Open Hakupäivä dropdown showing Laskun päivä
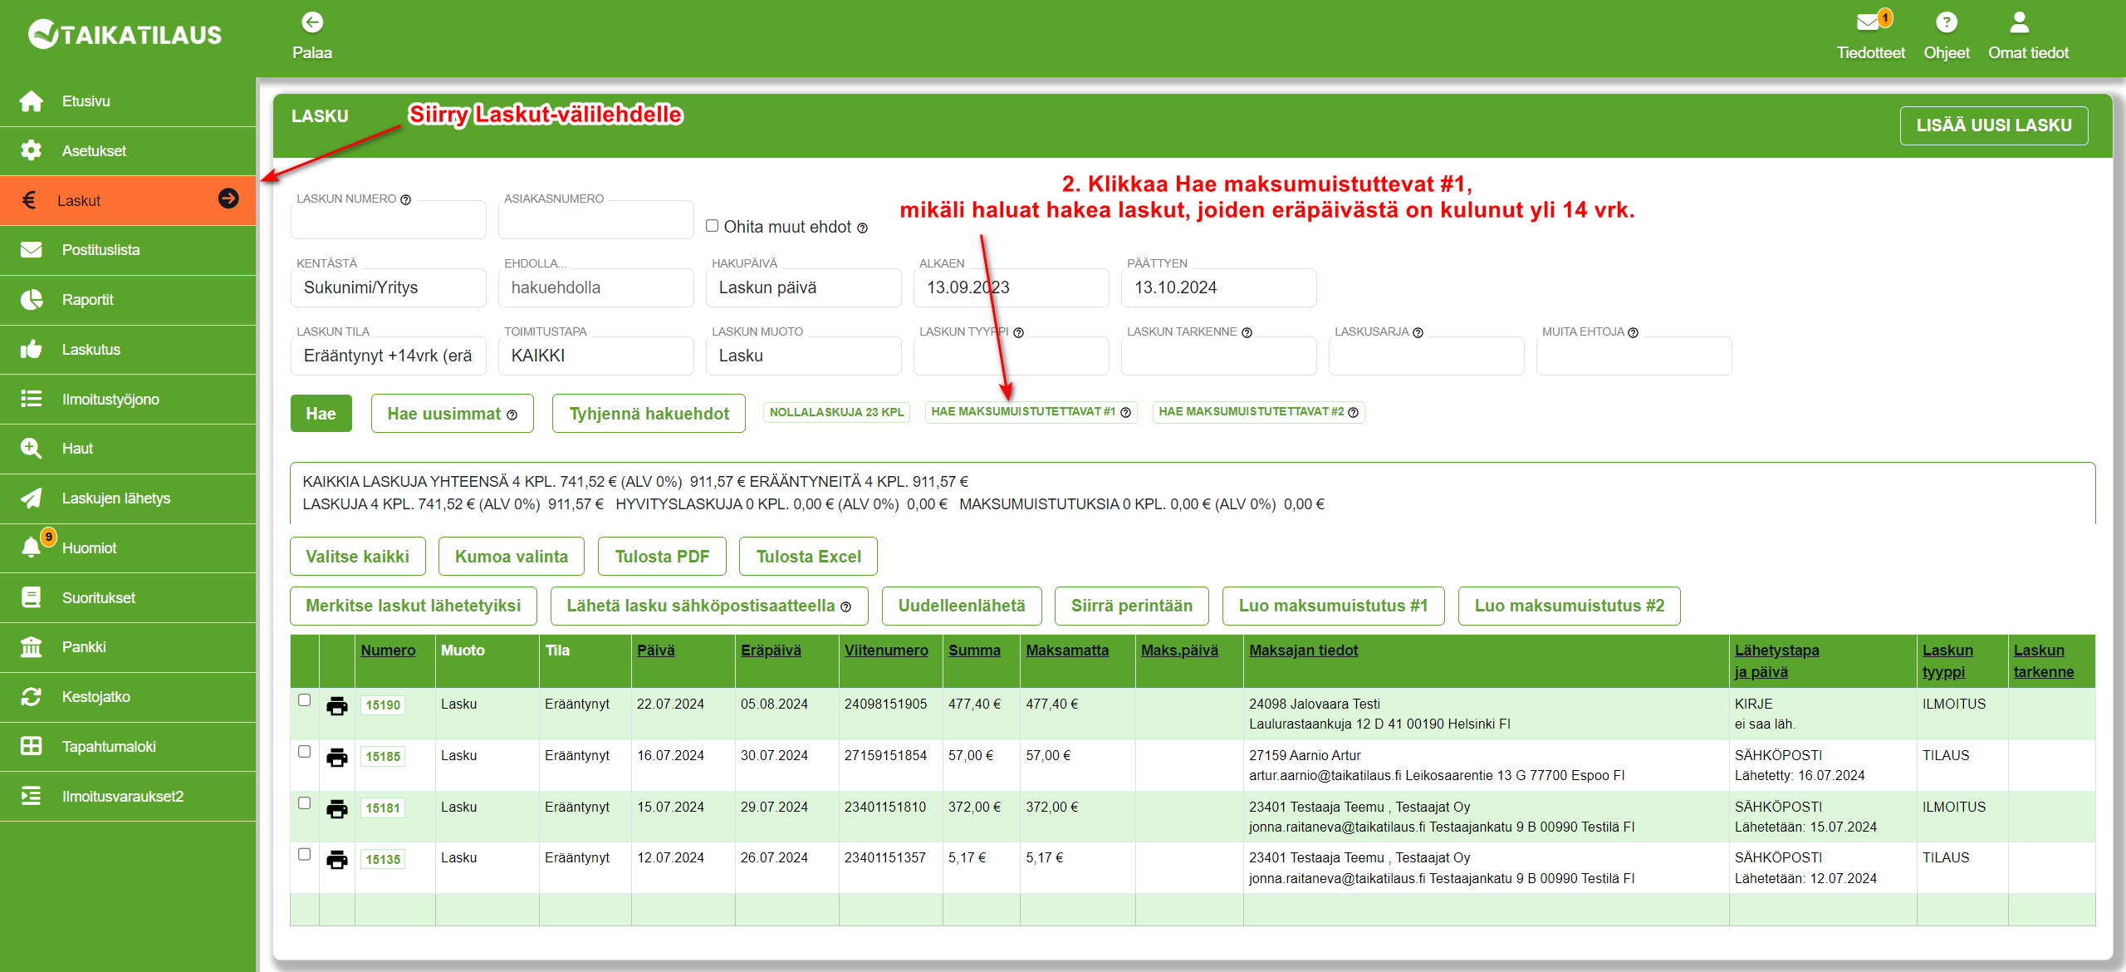 [804, 287]
